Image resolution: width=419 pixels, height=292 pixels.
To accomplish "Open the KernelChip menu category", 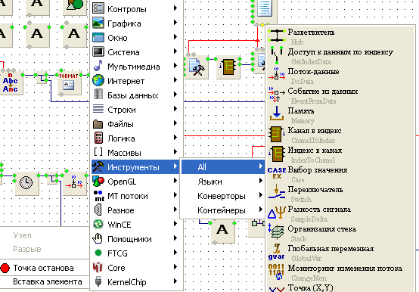I will pos(136,282).
